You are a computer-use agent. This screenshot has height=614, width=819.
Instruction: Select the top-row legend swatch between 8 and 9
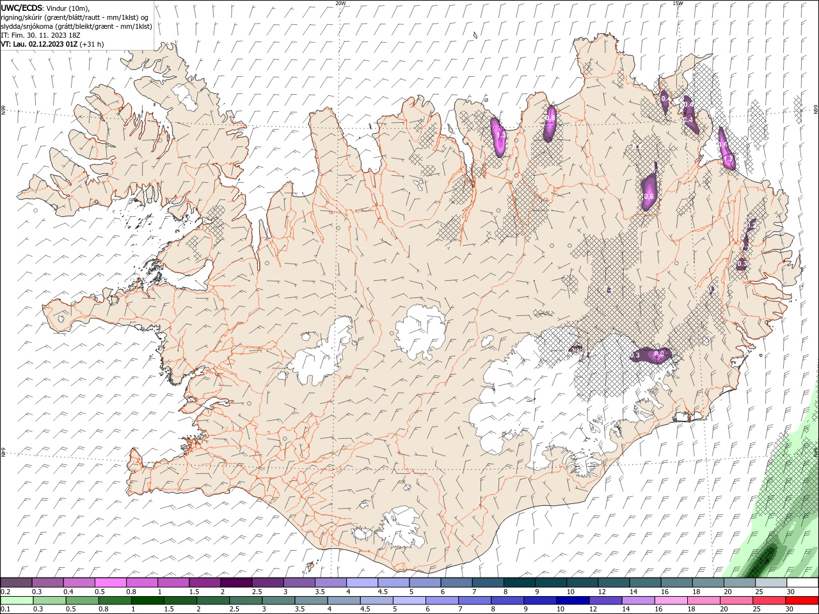(518, 583)
